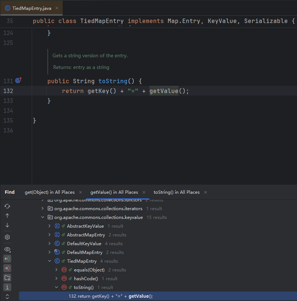
Task: Expand the equals(Object) results node
Action: 56,270
